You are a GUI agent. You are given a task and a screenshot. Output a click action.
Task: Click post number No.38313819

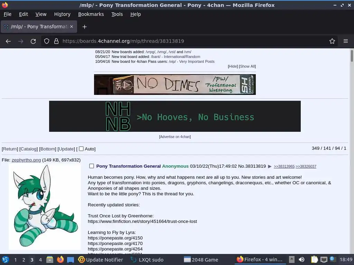coord(252,166)
